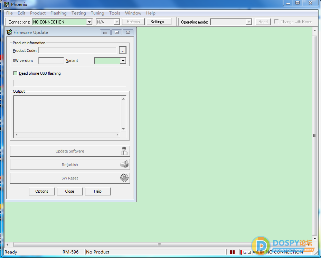Click main workspace vertical scroll down arrow
The width and height of the screenshot is (321, 258).
click(315, 239)
